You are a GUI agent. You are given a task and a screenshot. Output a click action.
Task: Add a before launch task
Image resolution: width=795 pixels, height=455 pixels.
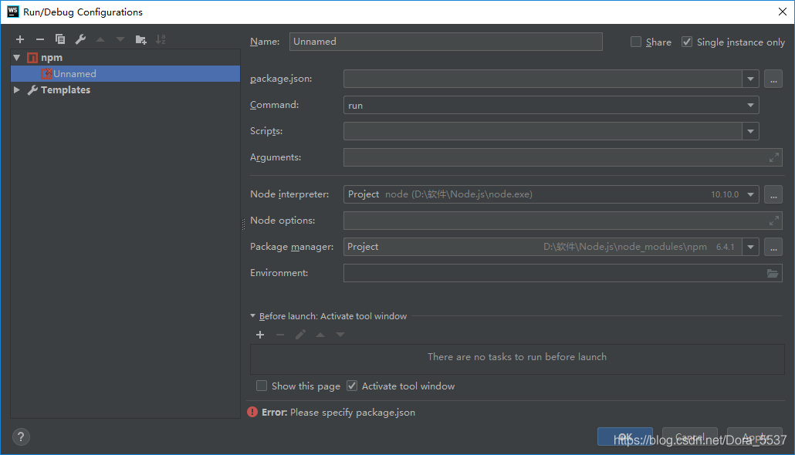(260, 335)
